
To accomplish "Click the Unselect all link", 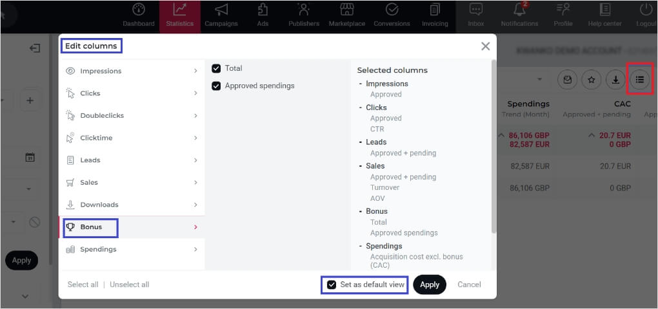I will pyautogui.click(x=129, y=285).
